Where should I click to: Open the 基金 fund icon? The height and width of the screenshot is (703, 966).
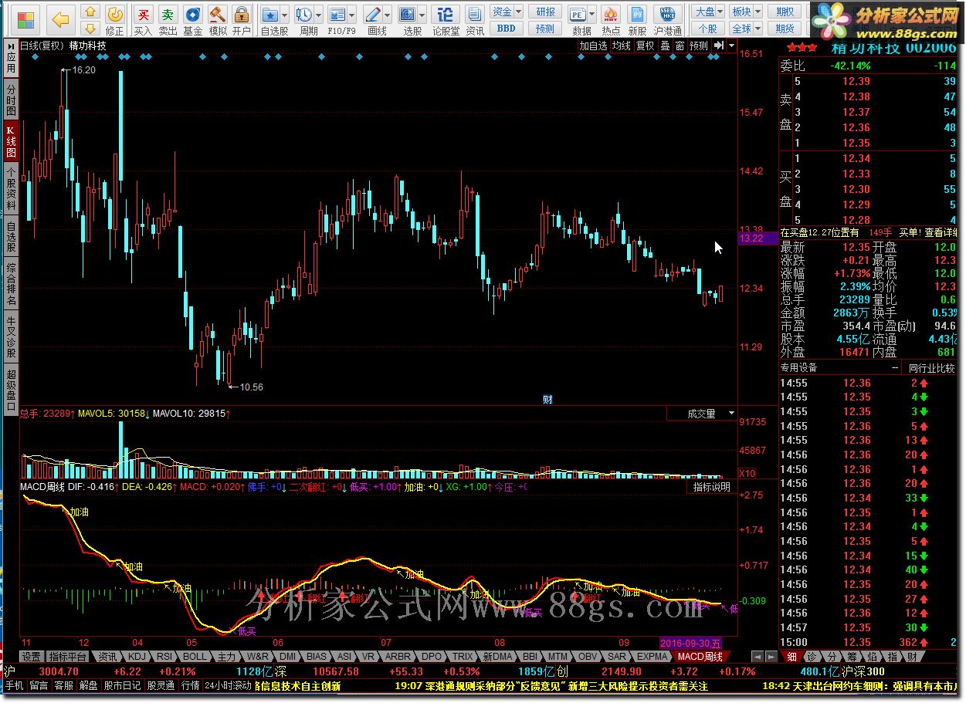click(193, 19)
